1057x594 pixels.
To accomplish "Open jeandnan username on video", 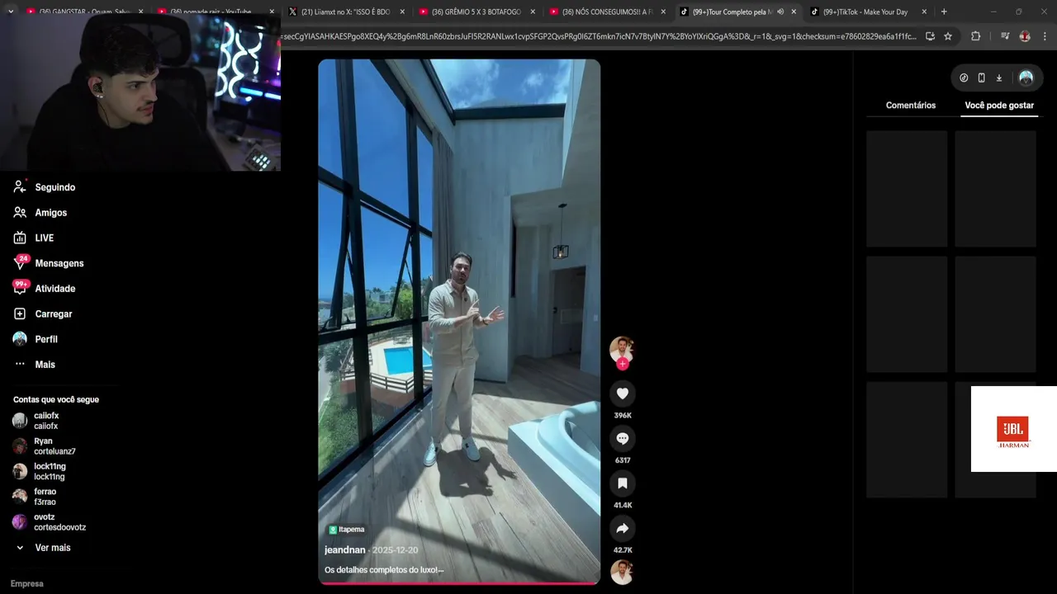I will click(x=345, y=550).
